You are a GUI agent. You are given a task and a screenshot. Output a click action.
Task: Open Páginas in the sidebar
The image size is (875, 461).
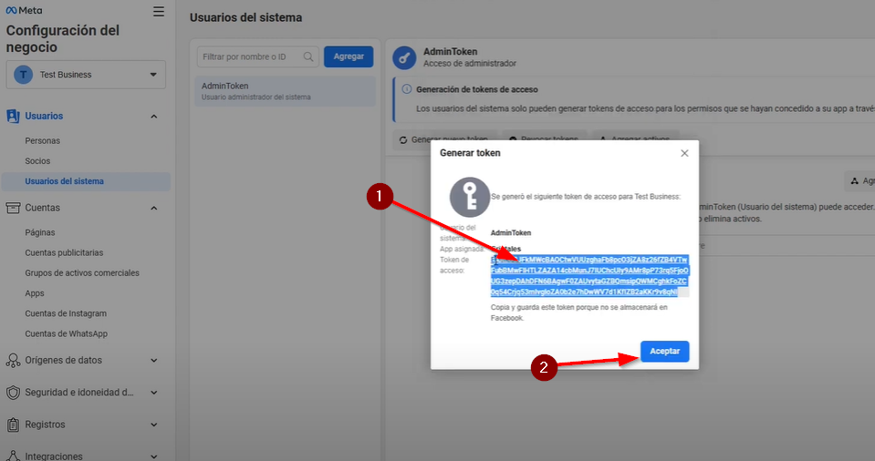(39, 232)
